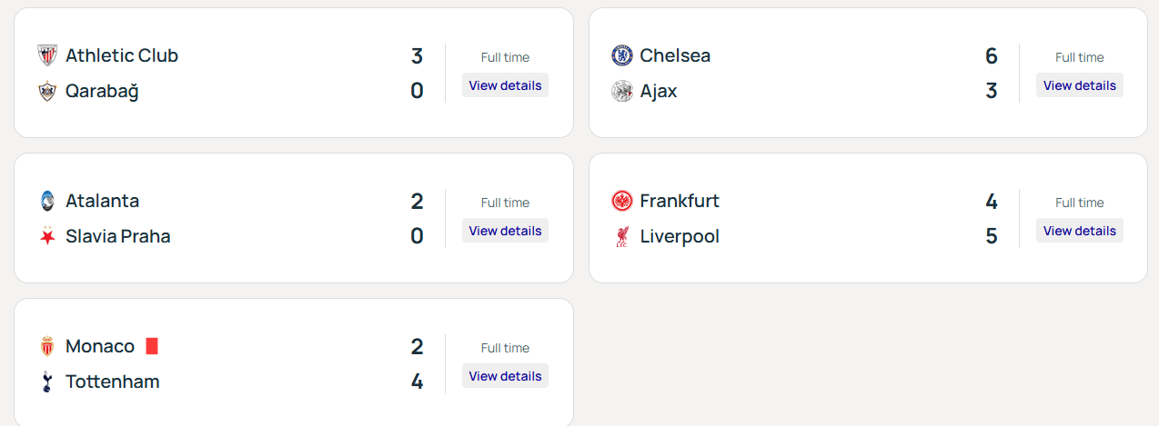Click the Athletic Club crest icon
Screen dimensions: 1159x426
click(47, 55)
